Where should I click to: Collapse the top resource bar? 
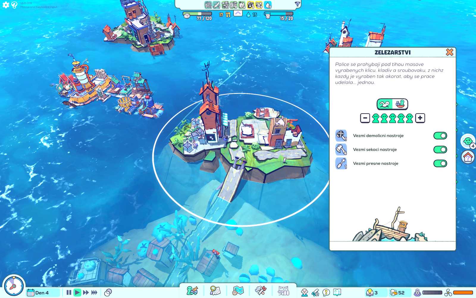click(x=238, y=13)
